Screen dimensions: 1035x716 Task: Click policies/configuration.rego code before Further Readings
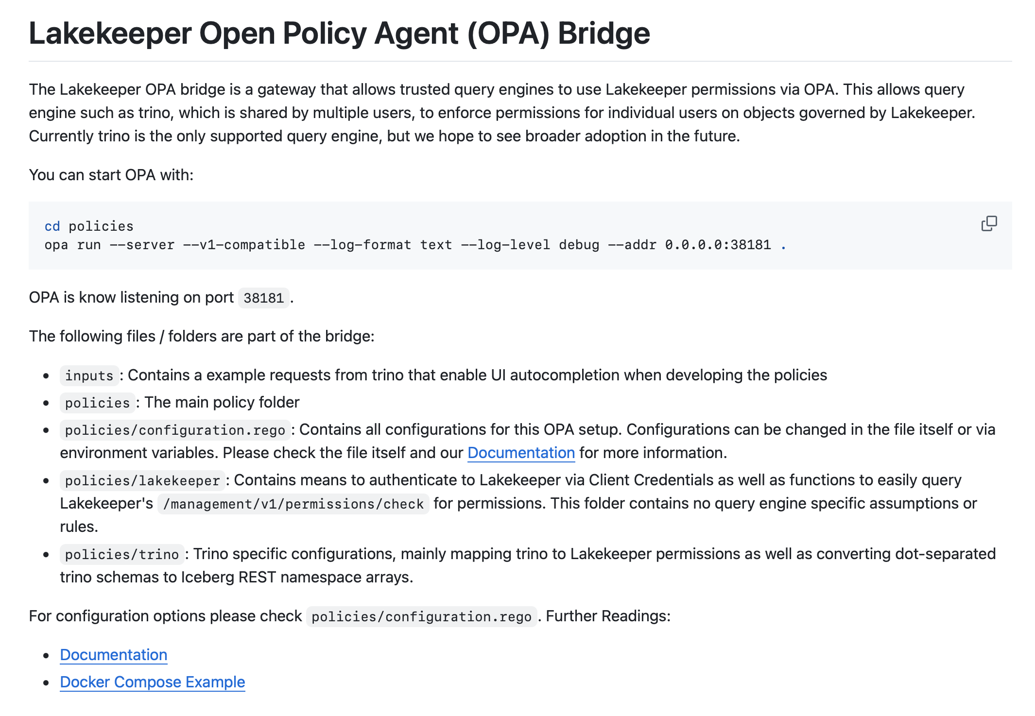[x=421, y=616]
